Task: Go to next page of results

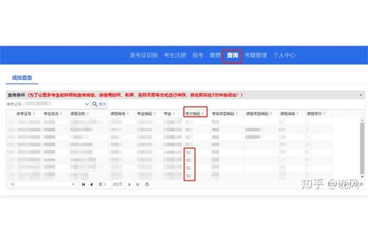Action: tap(129, 184)
